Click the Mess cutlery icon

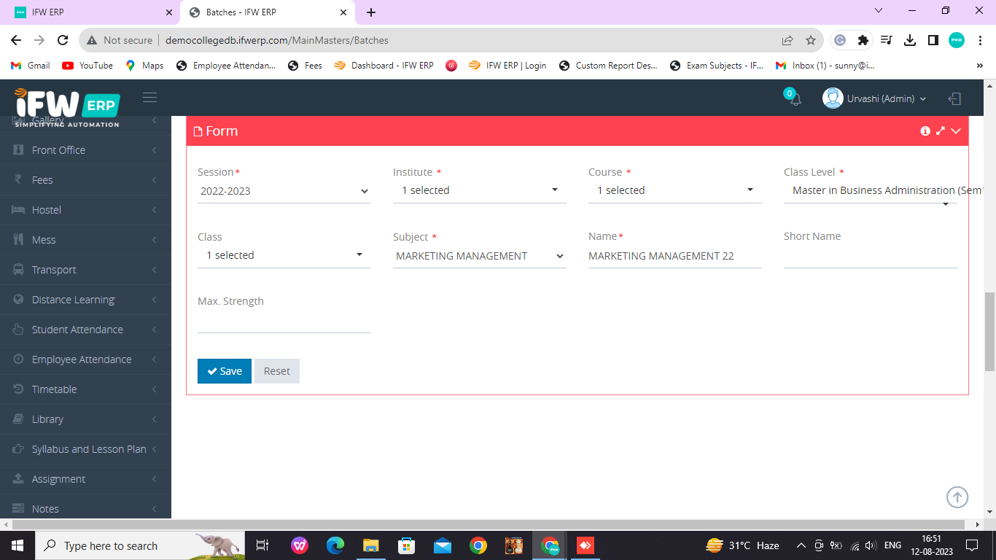[x=18, y=240]
